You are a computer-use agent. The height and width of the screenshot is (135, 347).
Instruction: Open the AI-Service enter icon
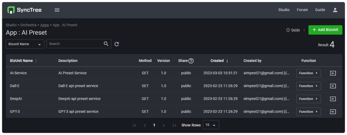(333, 73)
